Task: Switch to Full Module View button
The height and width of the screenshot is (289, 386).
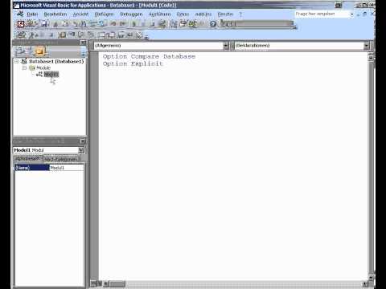Action: (x=99, y=283)
